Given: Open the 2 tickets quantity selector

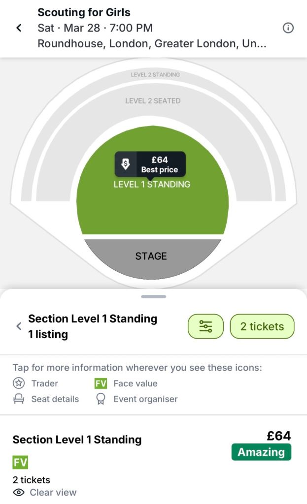Looking at the screenshot, I should [262, 326].
